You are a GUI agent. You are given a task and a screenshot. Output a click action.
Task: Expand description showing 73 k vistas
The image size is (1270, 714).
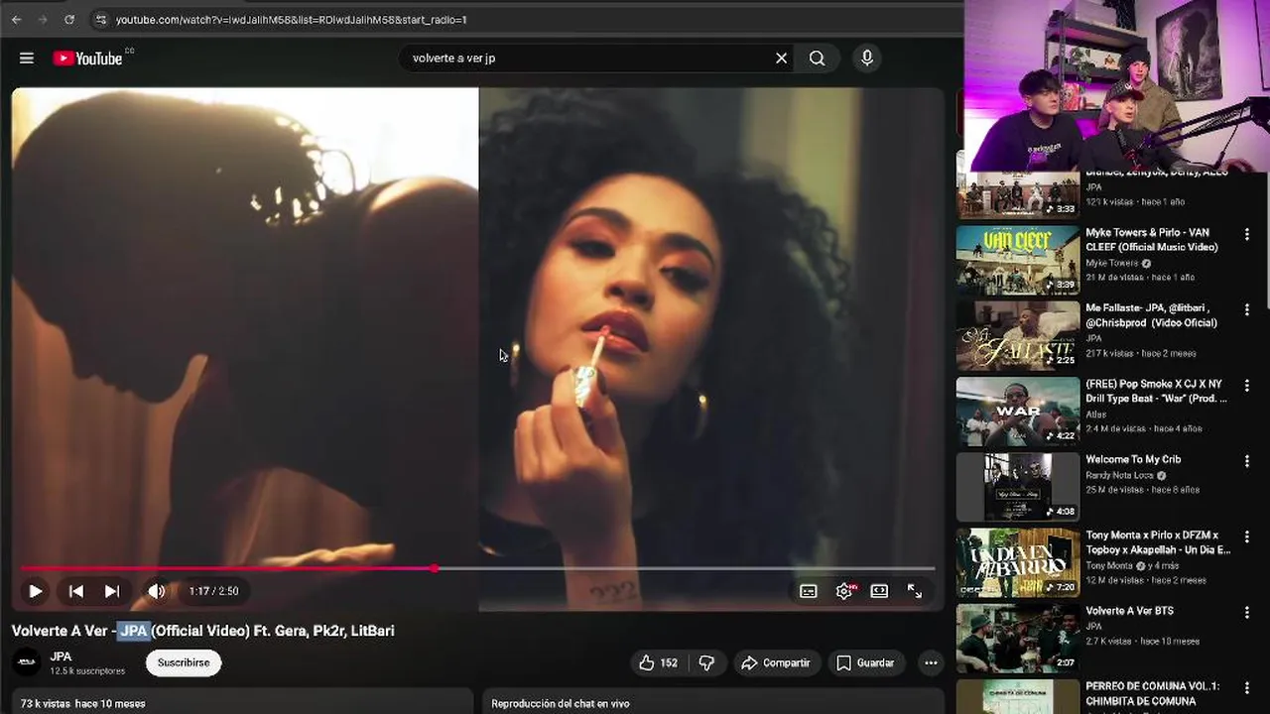242,702
